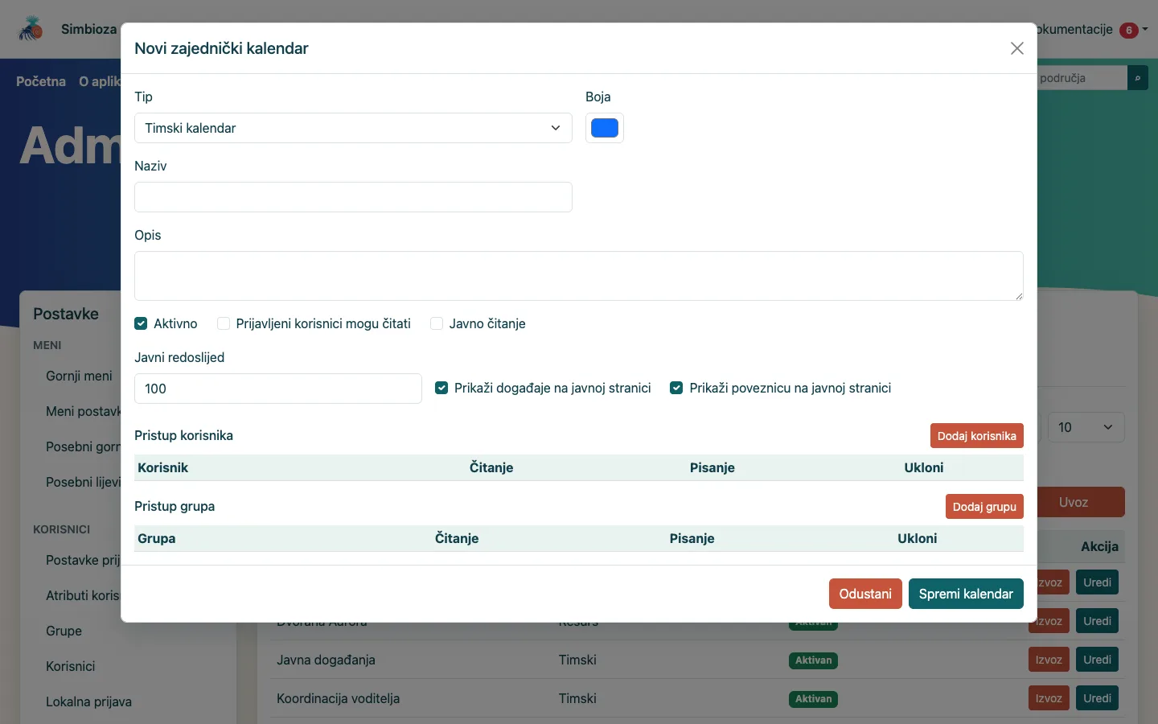This screenshot has width=1158, height=724.
Task: Click the search icon beside područja field
Action: click(1138, 78)
